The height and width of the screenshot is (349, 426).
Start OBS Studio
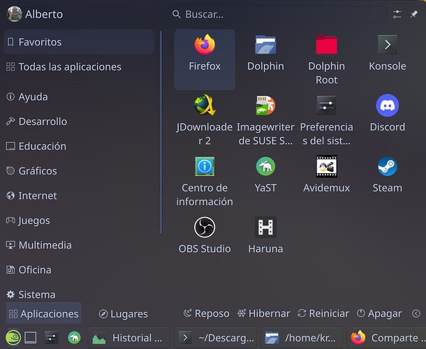[x=204, y=235]
